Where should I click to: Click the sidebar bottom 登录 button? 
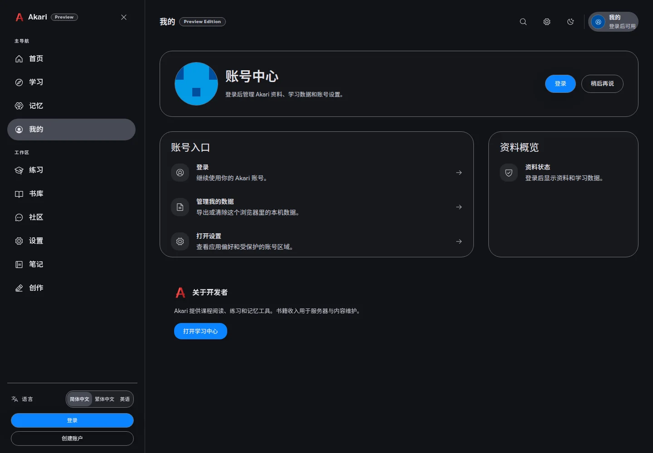coord(72,420)
